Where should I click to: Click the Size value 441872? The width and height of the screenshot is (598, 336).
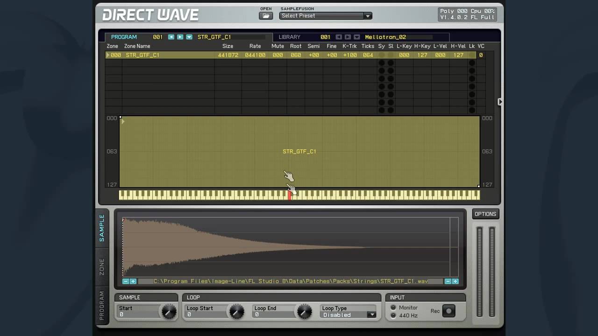point(228,55)
